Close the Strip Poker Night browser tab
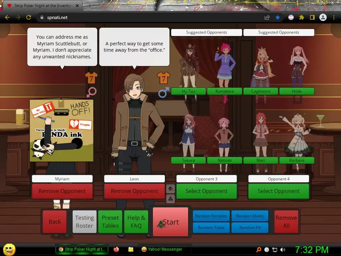341x256 pixels. (x=77, y=6)
